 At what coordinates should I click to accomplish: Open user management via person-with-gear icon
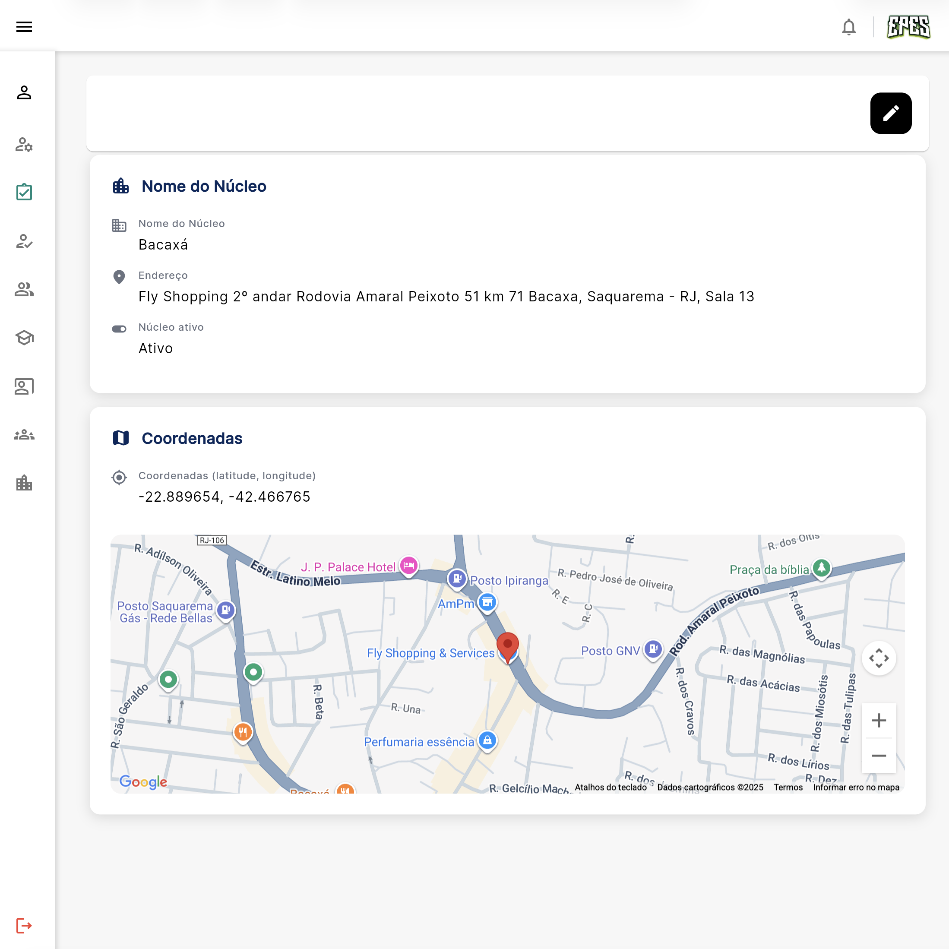pyautogui.click(x=24, y=144)
